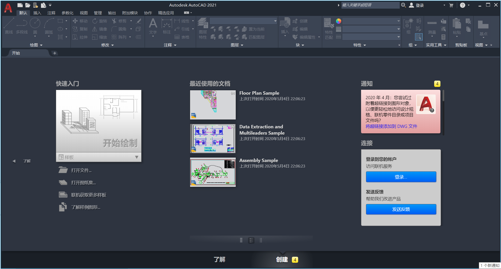501x269 pixels.
Task: Switch recent documents to medium thumbnail list view
Action: click(x=251, y=240)
